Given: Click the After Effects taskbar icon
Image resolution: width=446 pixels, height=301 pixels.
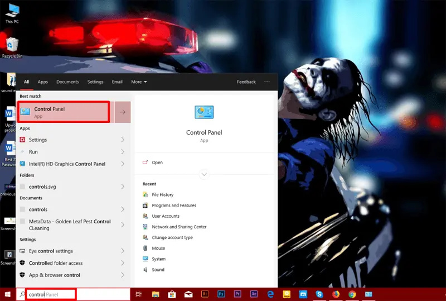Looking at the screenshot, I should [x=254, y=294].
